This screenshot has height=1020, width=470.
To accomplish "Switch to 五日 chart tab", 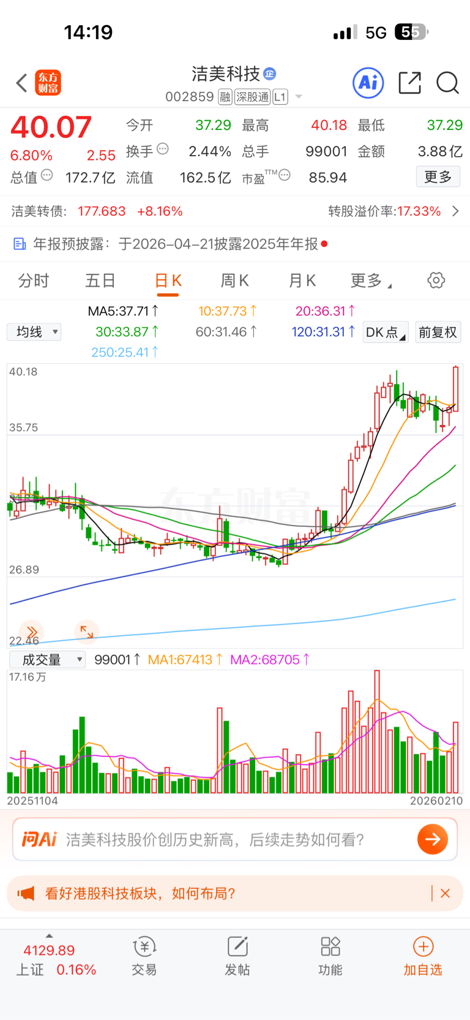I will coord(100,281).
